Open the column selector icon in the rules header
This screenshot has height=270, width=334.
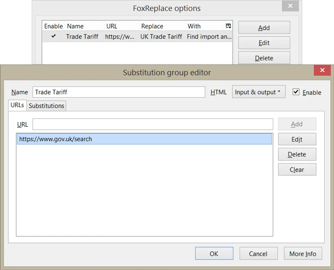pyautogui.click(x=228, y=26)
